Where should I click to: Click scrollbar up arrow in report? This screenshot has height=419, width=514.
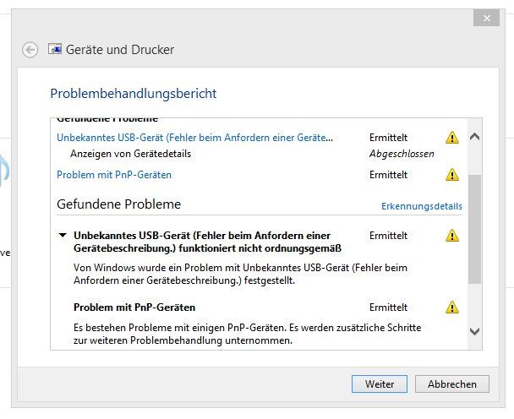[x=474, y=136]
